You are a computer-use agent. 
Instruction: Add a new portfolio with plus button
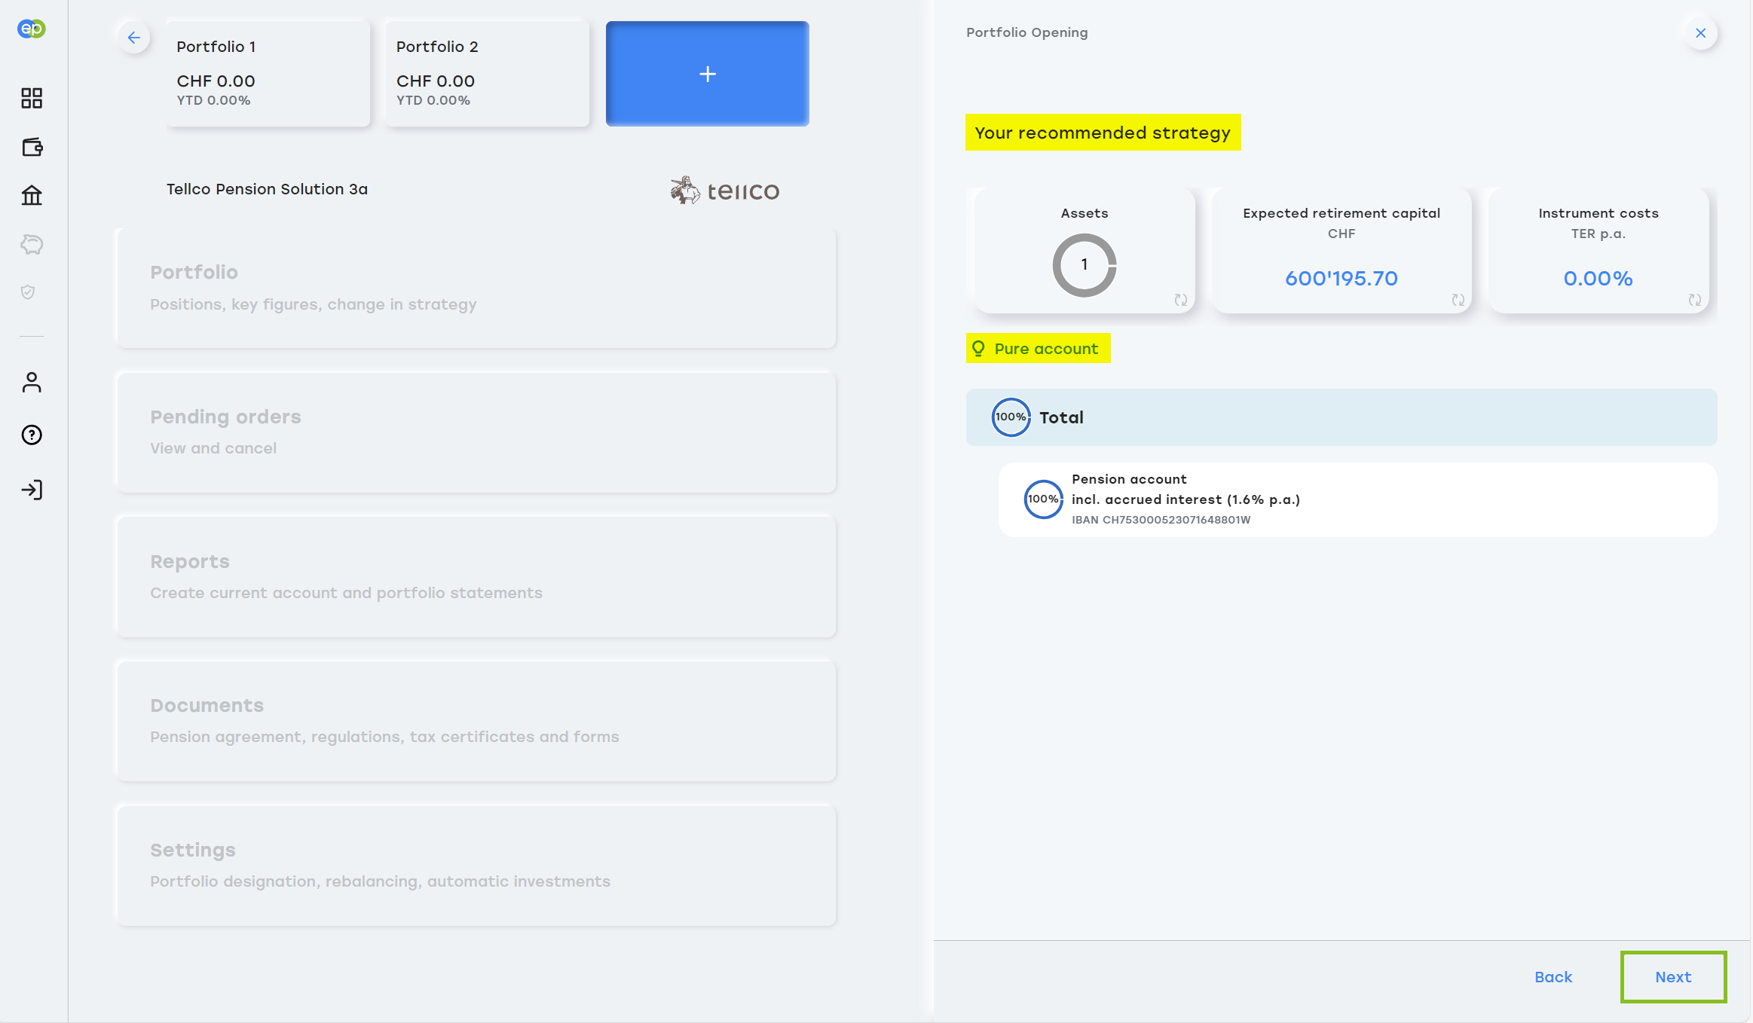click(707, 74)
